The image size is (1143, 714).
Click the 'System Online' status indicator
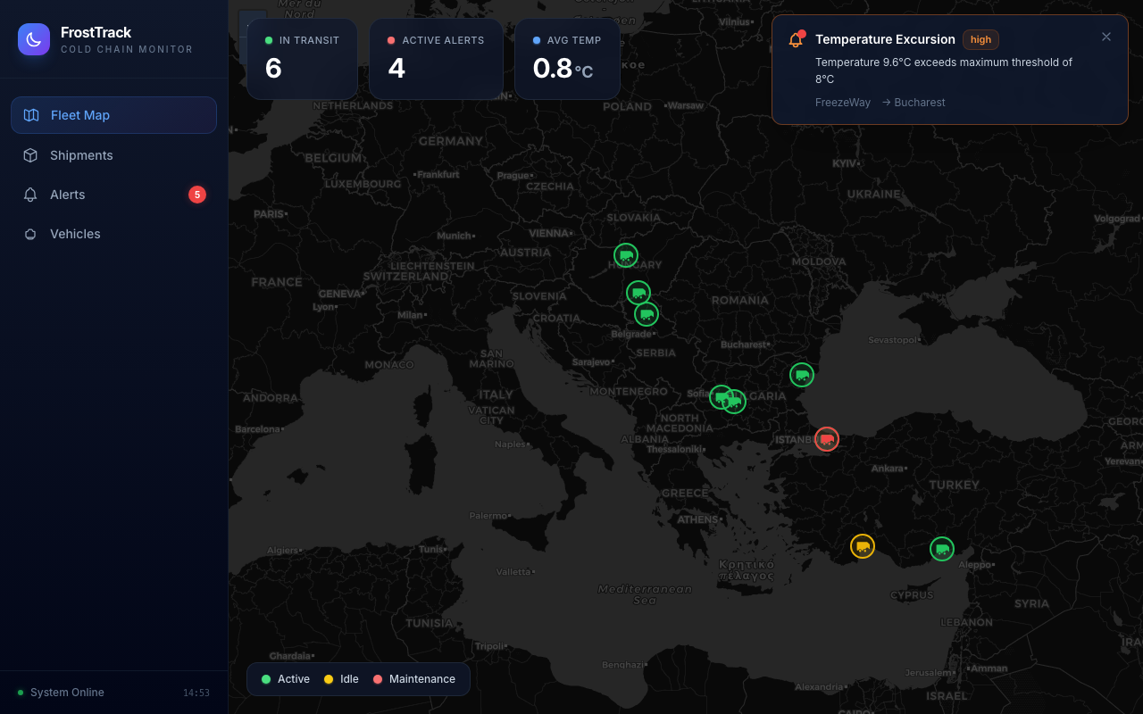tap(61, 693)
